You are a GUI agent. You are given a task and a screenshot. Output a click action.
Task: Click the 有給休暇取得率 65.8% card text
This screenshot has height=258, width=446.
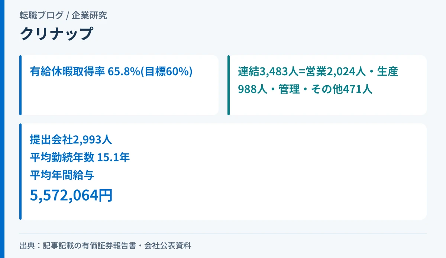click(111, 71)
